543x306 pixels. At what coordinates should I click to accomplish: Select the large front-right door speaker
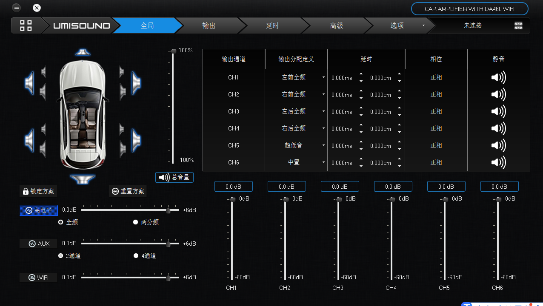[x=136, y=83]
